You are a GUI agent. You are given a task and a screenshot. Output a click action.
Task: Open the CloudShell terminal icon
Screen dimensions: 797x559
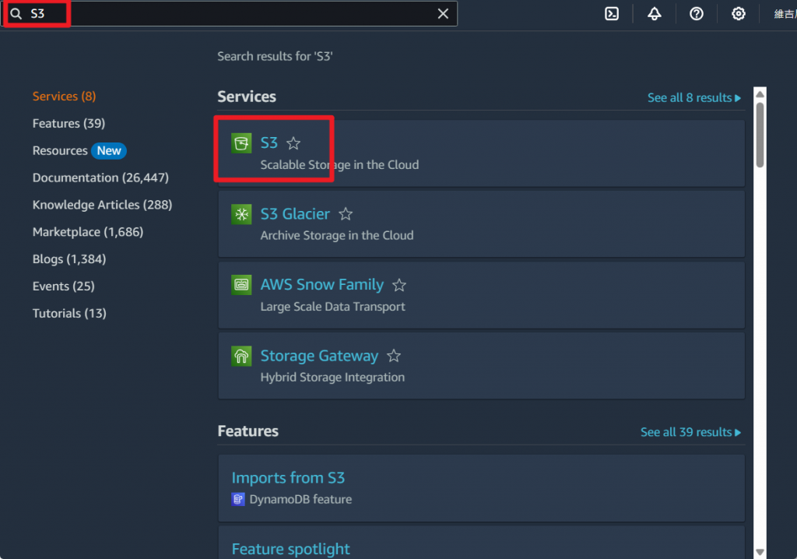(x=612, y=14)
